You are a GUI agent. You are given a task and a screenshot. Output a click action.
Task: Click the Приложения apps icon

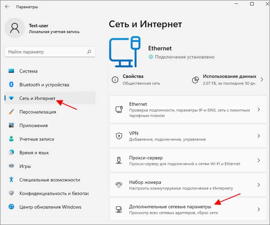click(12, 125)
